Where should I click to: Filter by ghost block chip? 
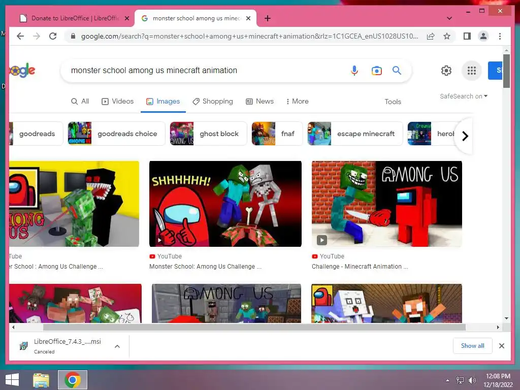208,134
